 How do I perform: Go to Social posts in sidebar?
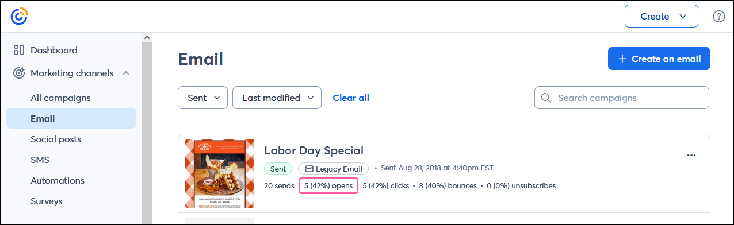tap(56, 139)
